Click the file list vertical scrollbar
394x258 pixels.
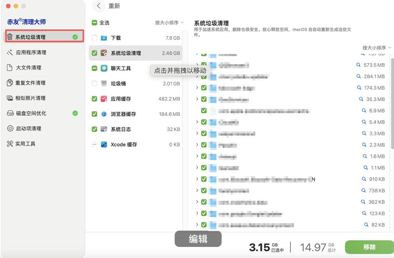pyautogui.click(x=393, y=103)
